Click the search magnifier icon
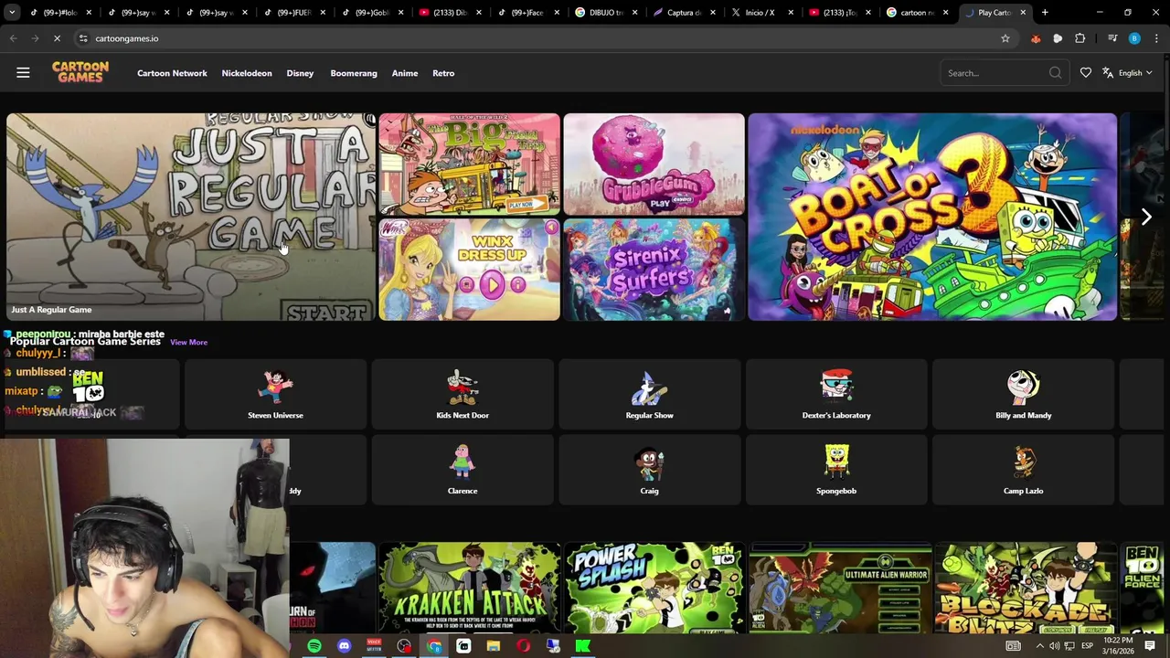Screen dimensions: 1170x658 click(1055, 73)
